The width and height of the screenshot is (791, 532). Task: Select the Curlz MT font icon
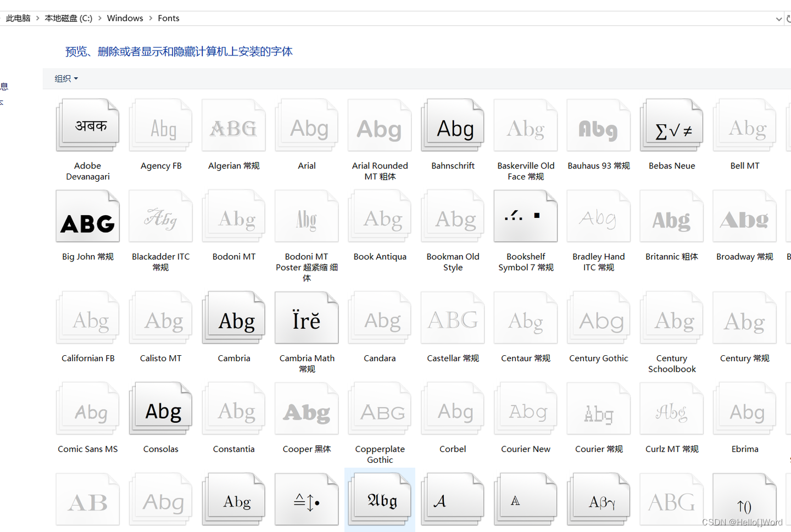click(x=672, y=408)
